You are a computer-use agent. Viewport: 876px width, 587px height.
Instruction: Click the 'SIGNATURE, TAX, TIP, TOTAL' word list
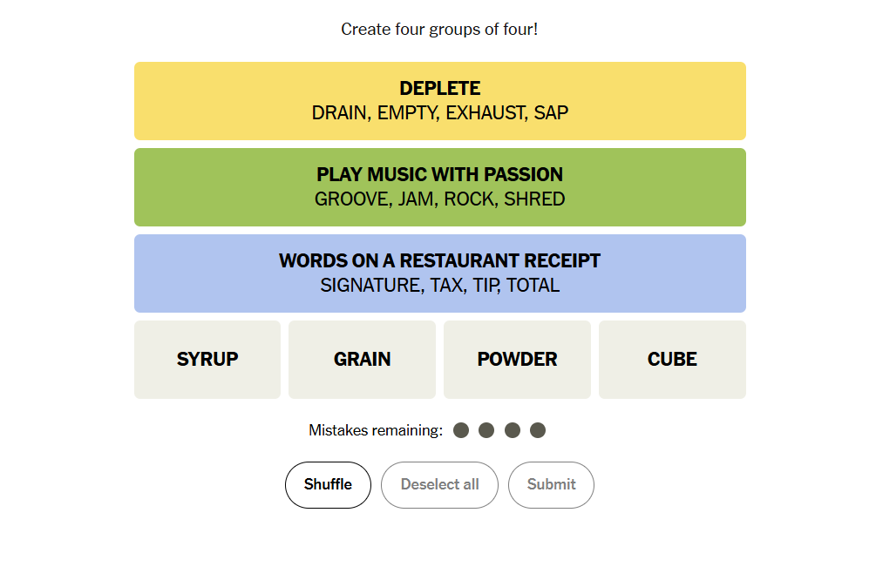coord(440,285)
